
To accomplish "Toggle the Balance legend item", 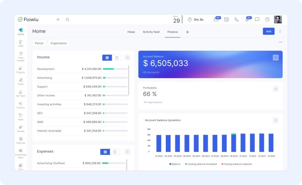I will [x=175, y=164].
